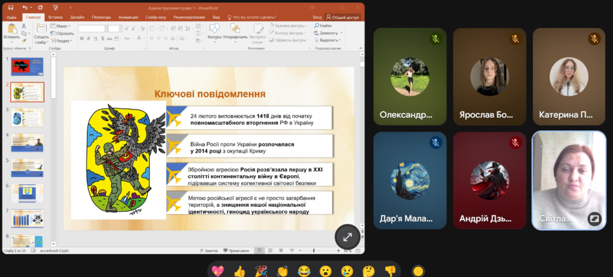The image size is (613, 277).
Task: Send the party popper emoji reaction
Action: 261,271
